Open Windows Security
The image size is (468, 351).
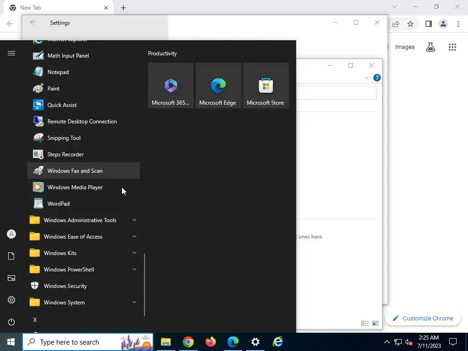click(x=84, y=286)
